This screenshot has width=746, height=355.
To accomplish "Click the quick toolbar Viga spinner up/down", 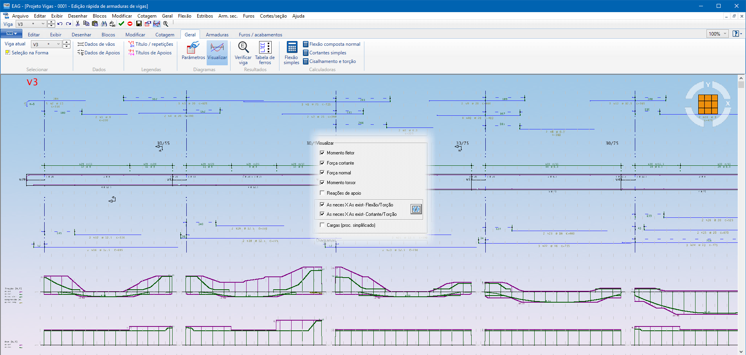I will [51, 24].
